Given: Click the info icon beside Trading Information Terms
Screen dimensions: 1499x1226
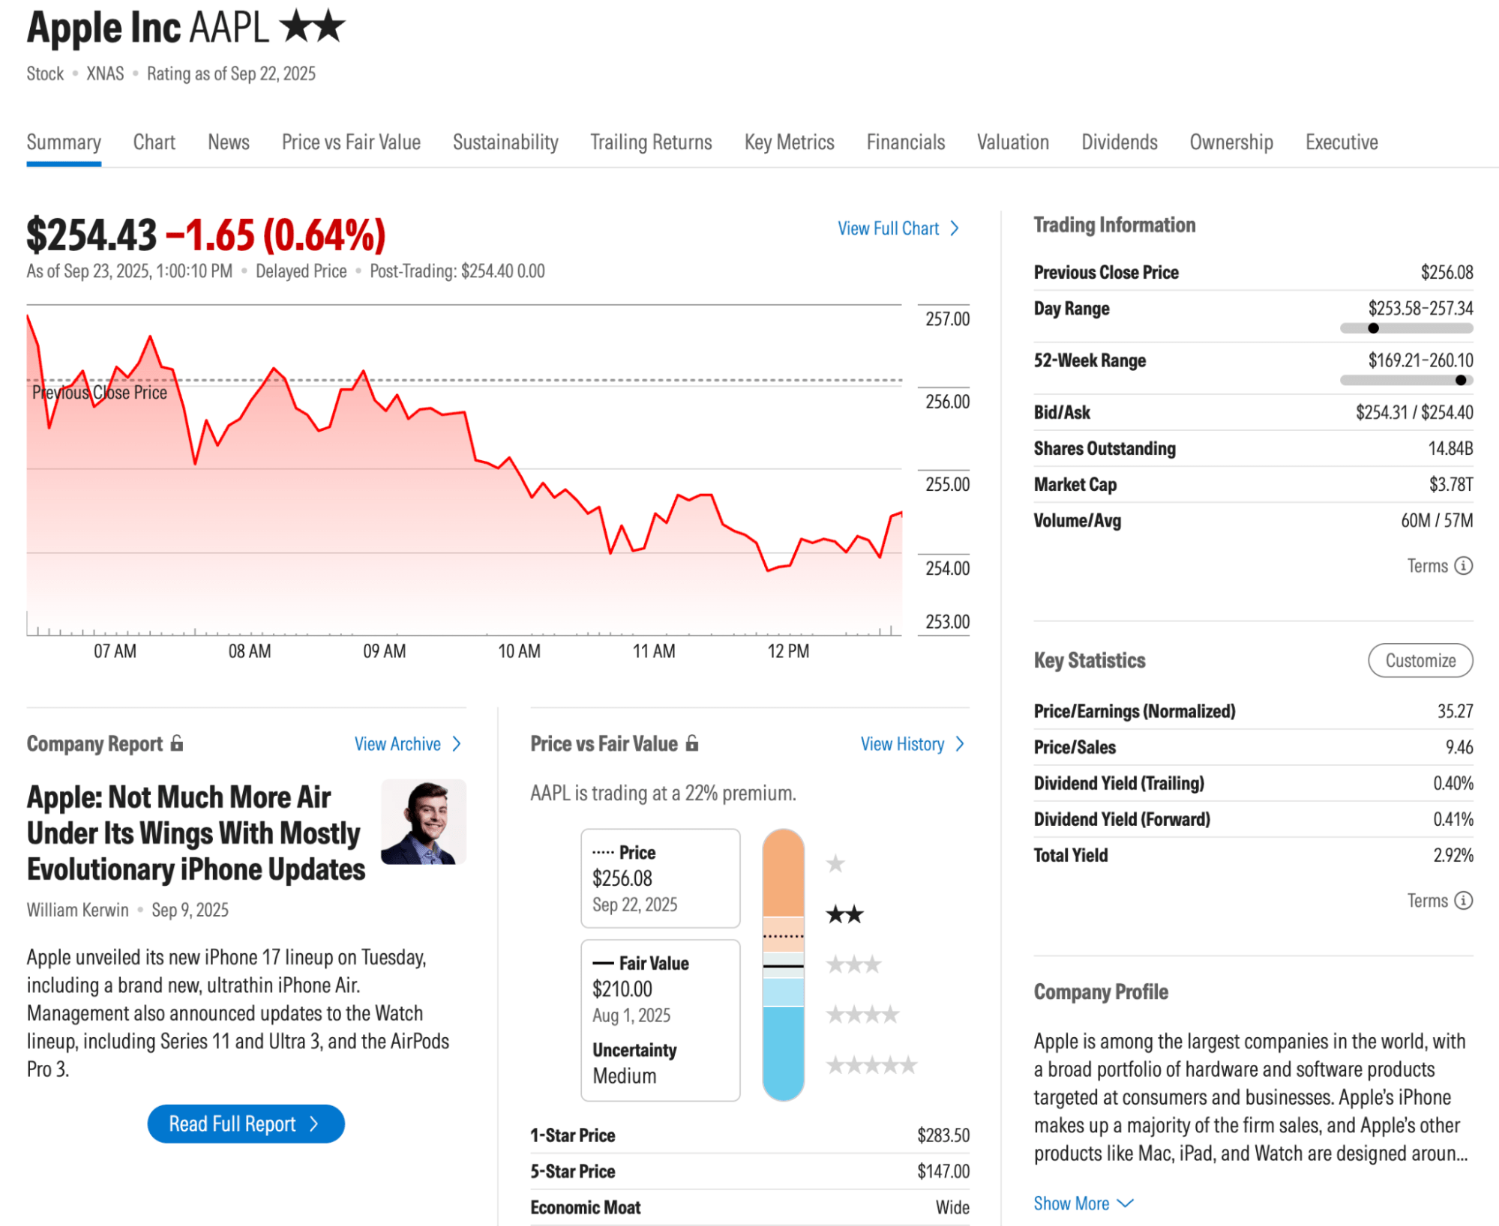Looking at the screenshot, I should click(1463, 566).
